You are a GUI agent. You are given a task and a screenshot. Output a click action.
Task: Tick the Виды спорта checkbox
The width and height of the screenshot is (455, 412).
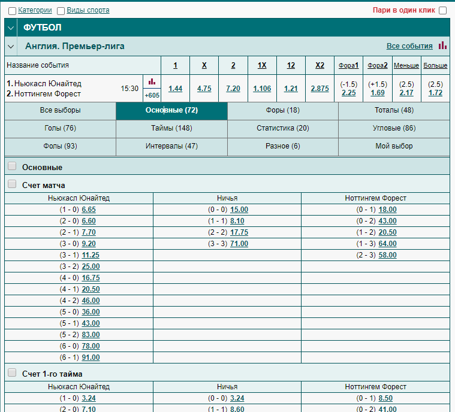pyautogui.click(x=61, y=11)
